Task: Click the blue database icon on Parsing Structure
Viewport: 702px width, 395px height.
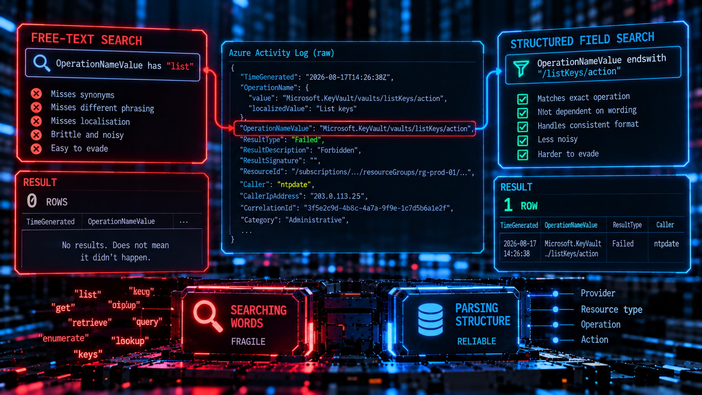Action: [430, 319]
